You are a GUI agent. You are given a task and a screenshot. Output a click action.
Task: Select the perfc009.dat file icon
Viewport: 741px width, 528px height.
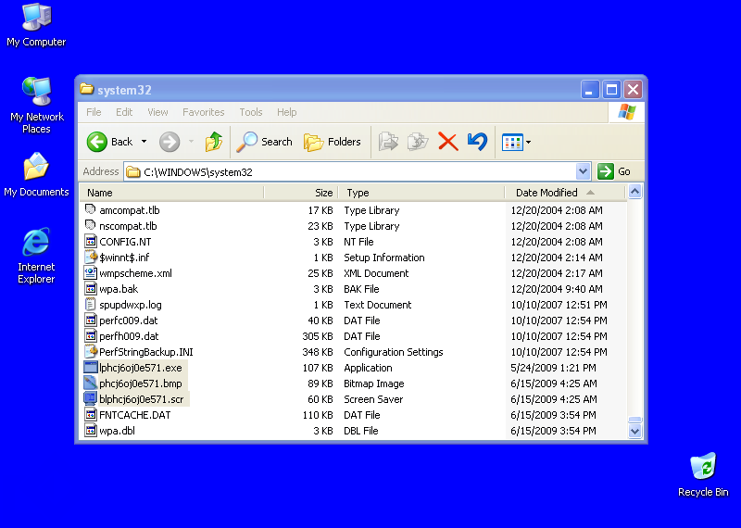[x=90, y=321]
